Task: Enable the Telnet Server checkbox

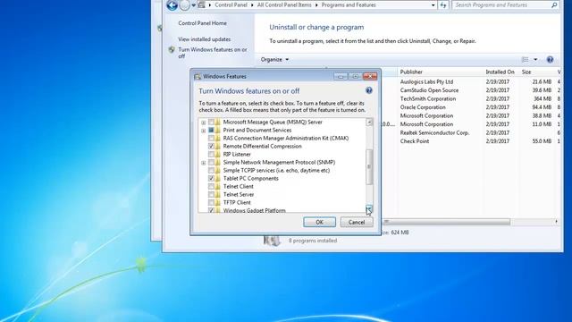Action: [211, 195]
